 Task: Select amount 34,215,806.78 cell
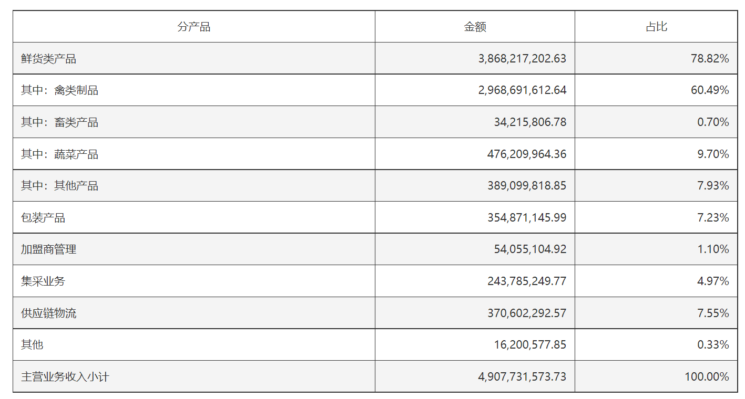coord(475,122)
